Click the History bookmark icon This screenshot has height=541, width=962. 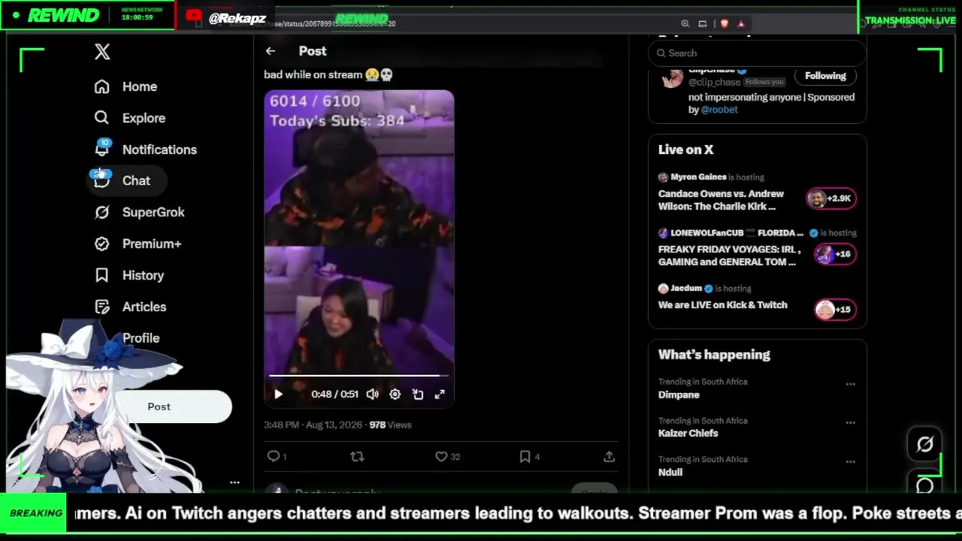click(101, 275)
